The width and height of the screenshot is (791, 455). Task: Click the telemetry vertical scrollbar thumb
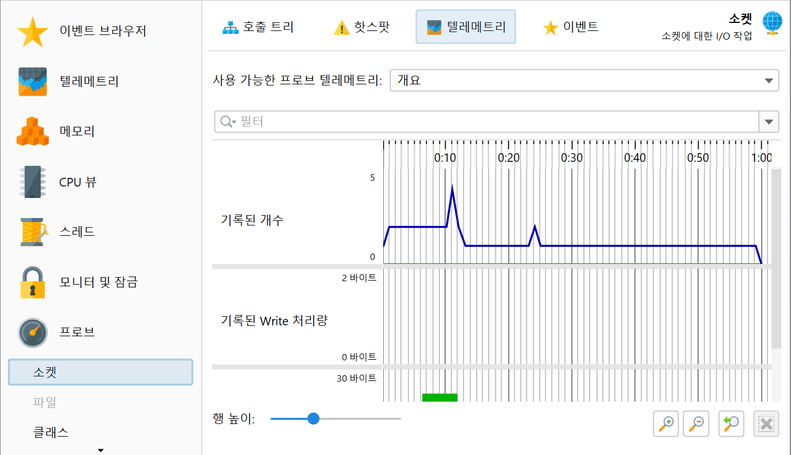pos(776,258)
